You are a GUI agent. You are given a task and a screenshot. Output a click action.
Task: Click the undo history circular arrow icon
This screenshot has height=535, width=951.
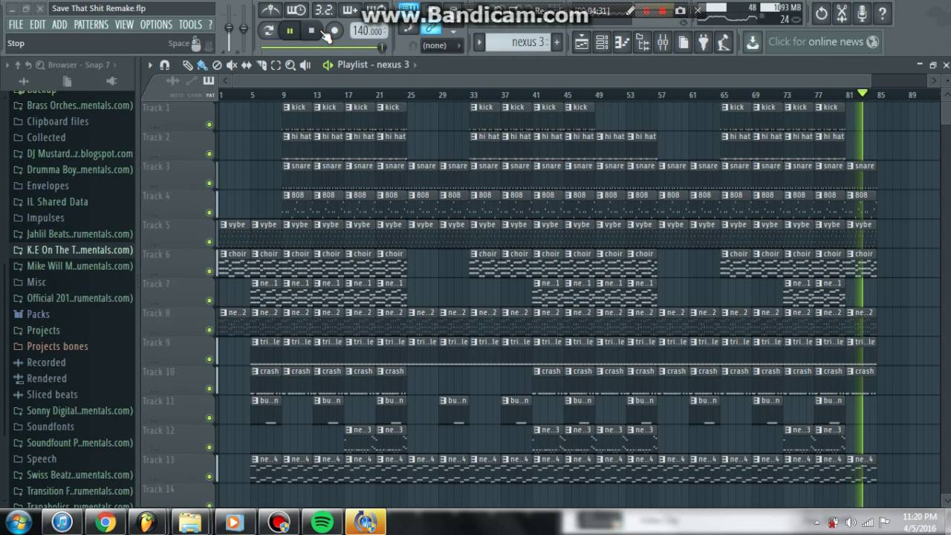821,13
